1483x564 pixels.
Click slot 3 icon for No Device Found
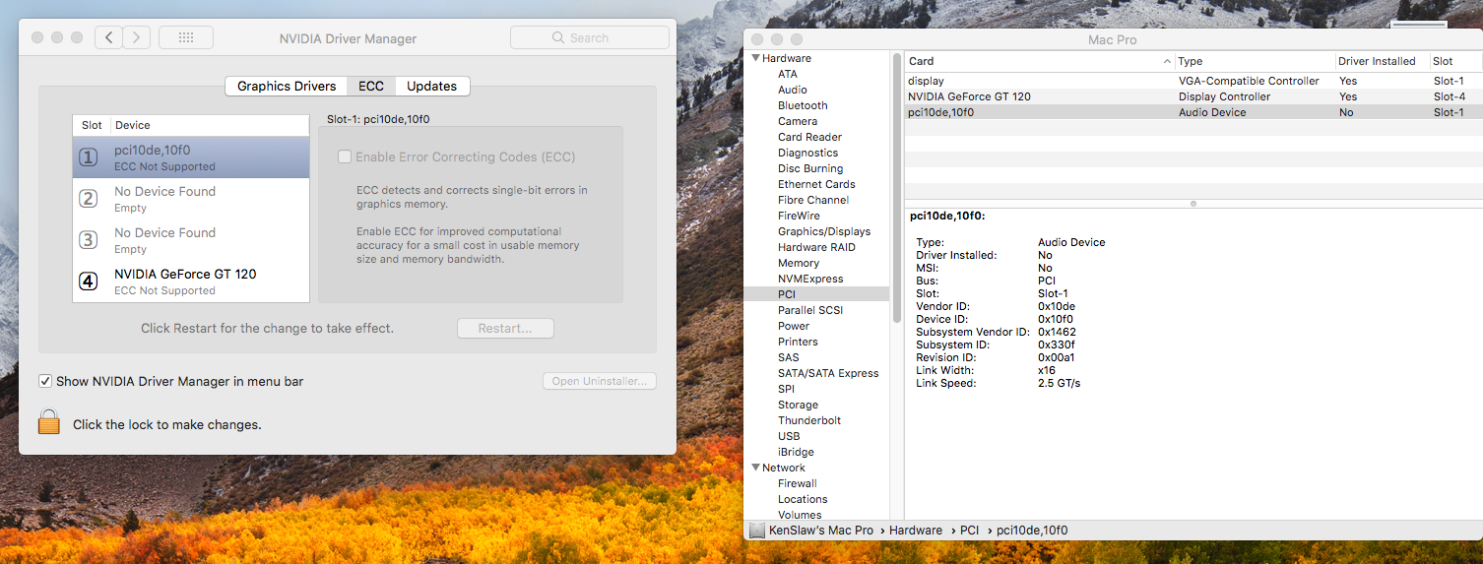[x=89, y=240]
